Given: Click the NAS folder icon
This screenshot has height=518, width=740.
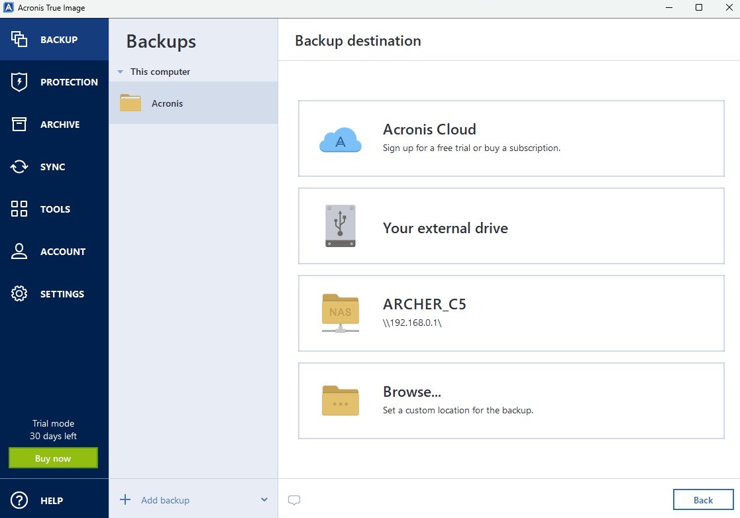Looking at the screenshot, I should (341, 313).
